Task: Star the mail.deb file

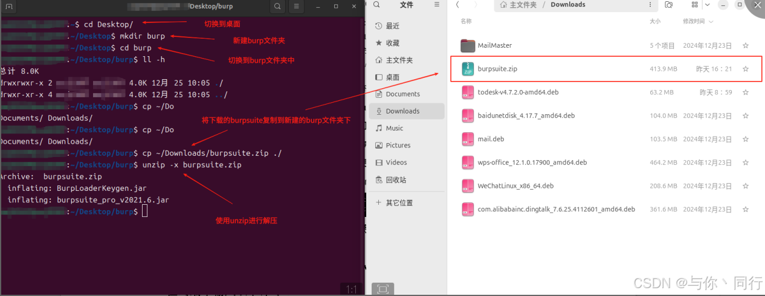Action: [745, 139]
